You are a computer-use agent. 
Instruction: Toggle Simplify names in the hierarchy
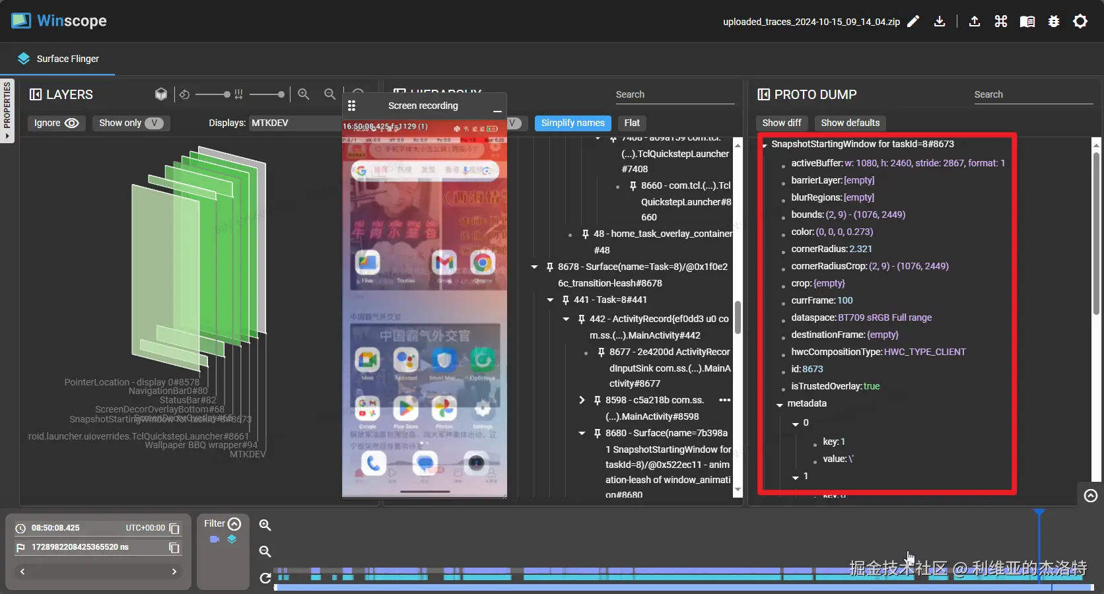pos(572,123)
